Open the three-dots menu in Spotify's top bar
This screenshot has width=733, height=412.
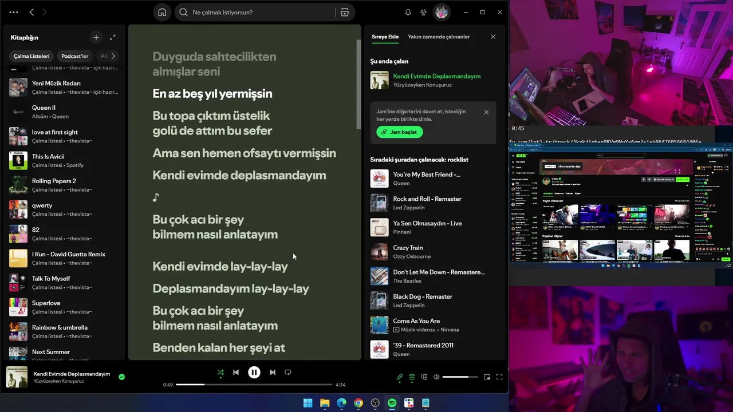point(14,12)
